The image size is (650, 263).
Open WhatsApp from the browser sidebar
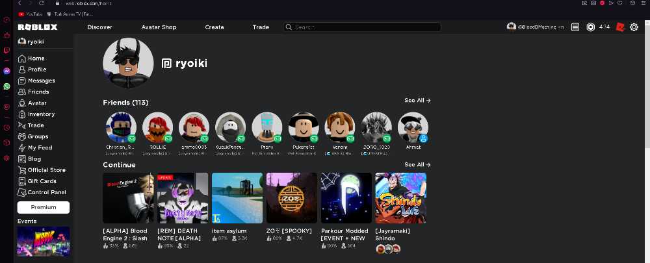pos(6,86)
